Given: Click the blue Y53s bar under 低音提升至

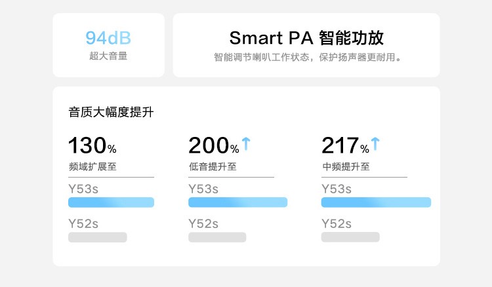Looking at the screenshot, I should coord(237,202).
